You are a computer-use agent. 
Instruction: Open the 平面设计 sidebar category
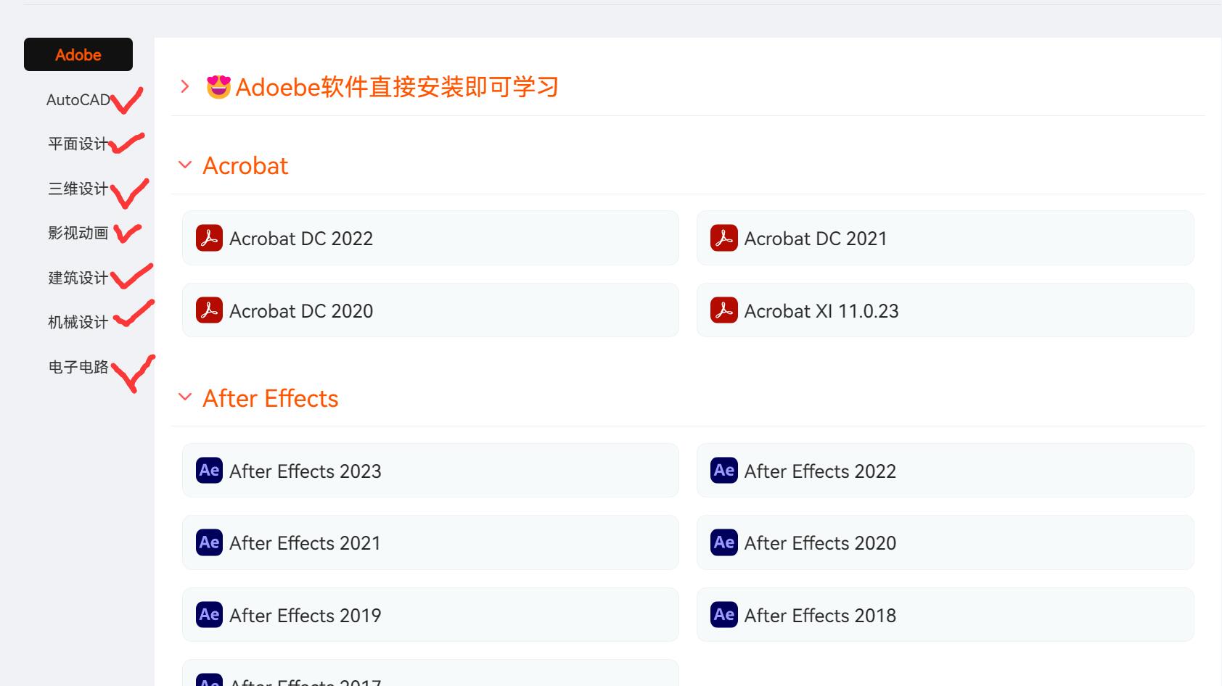tap(78, 144)
